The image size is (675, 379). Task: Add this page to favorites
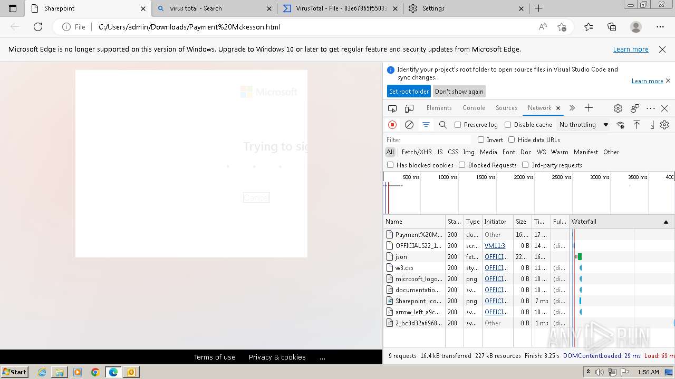tap(562, 27)
